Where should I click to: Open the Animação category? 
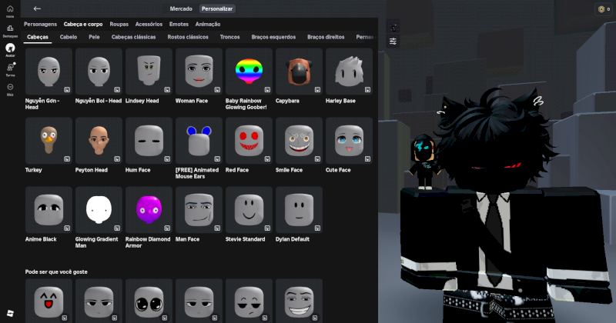[x=208, y=24]
